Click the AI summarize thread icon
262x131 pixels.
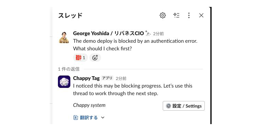click(x=176, y=16)
